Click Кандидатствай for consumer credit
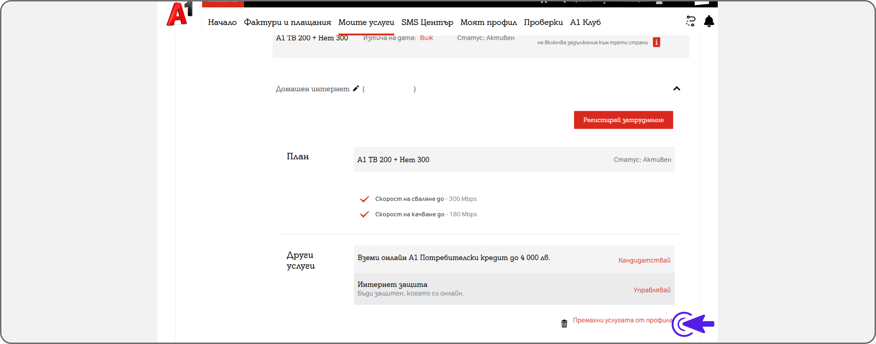The image size is (876, 344). click(644, 260)
